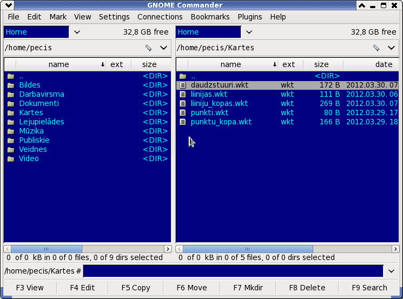Image resolution: width=403 pixels, height=299 pixels.
Task: Click the folder icon next to Darbavirsma
Action: (x=11, y=95)
